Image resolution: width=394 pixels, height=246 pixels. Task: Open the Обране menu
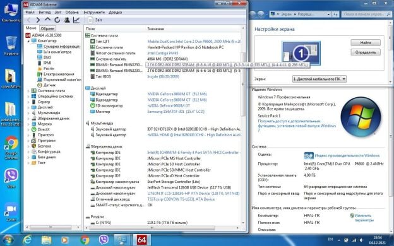click(72, 12)
